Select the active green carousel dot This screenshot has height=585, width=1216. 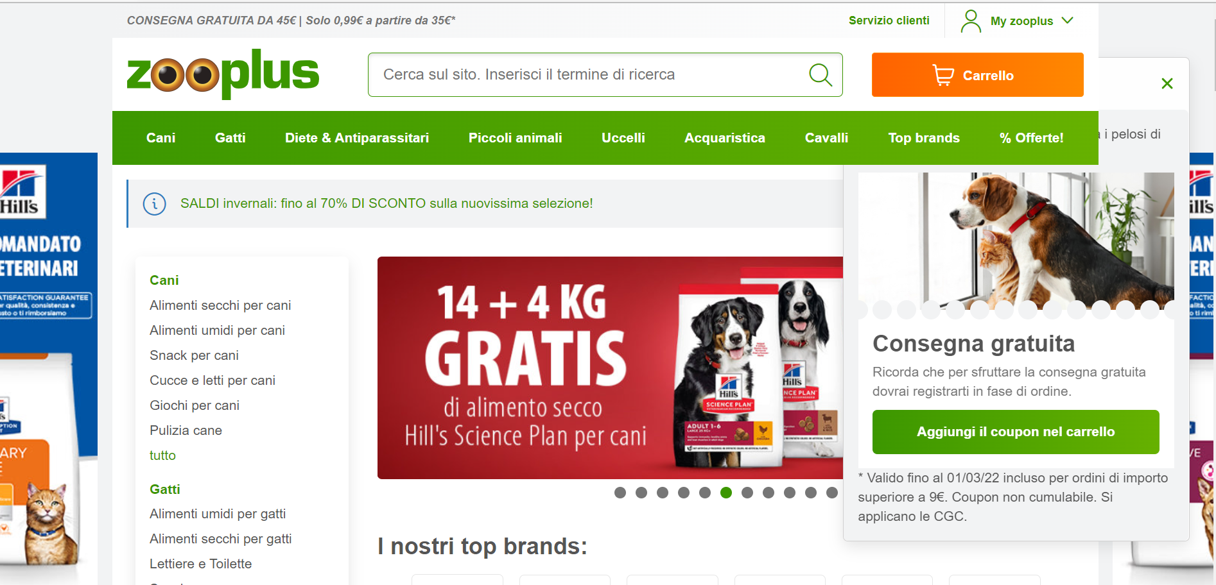(x=726, y=493)
